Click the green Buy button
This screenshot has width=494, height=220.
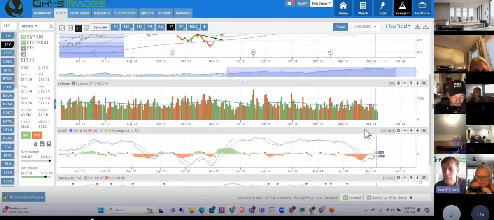26,135
